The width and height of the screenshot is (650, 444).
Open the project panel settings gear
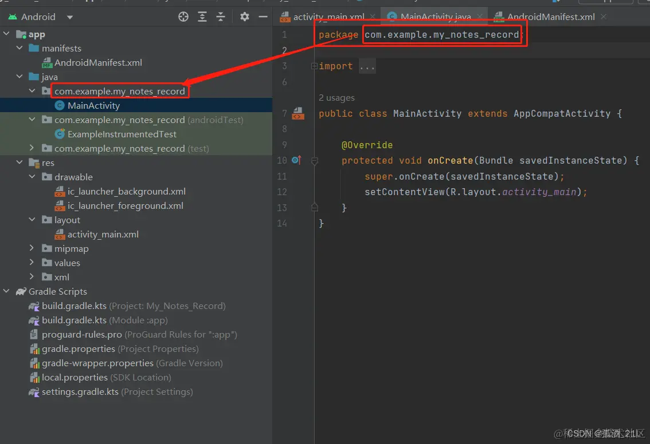tap(245, 17)
